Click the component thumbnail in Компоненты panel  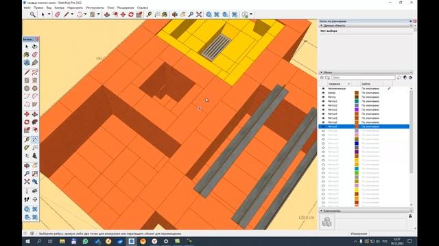point(327,222)
